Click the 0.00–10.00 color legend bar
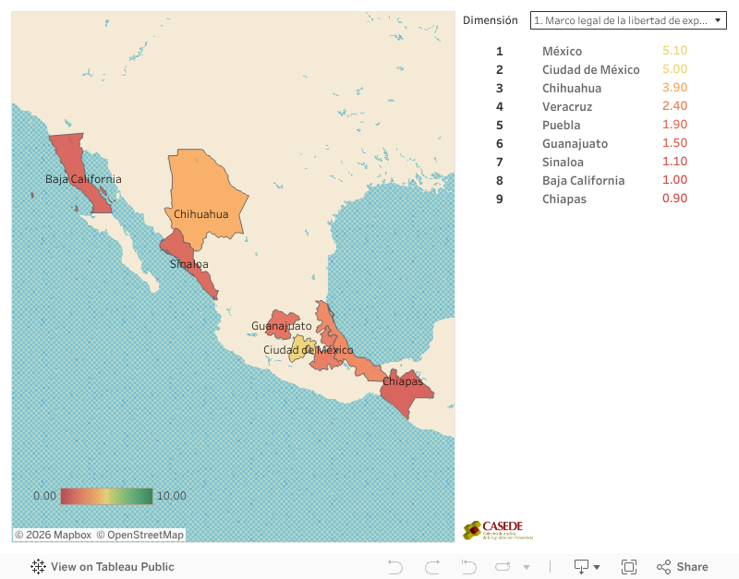This screenshot has width=739, height=579. [x=106, y=496]
